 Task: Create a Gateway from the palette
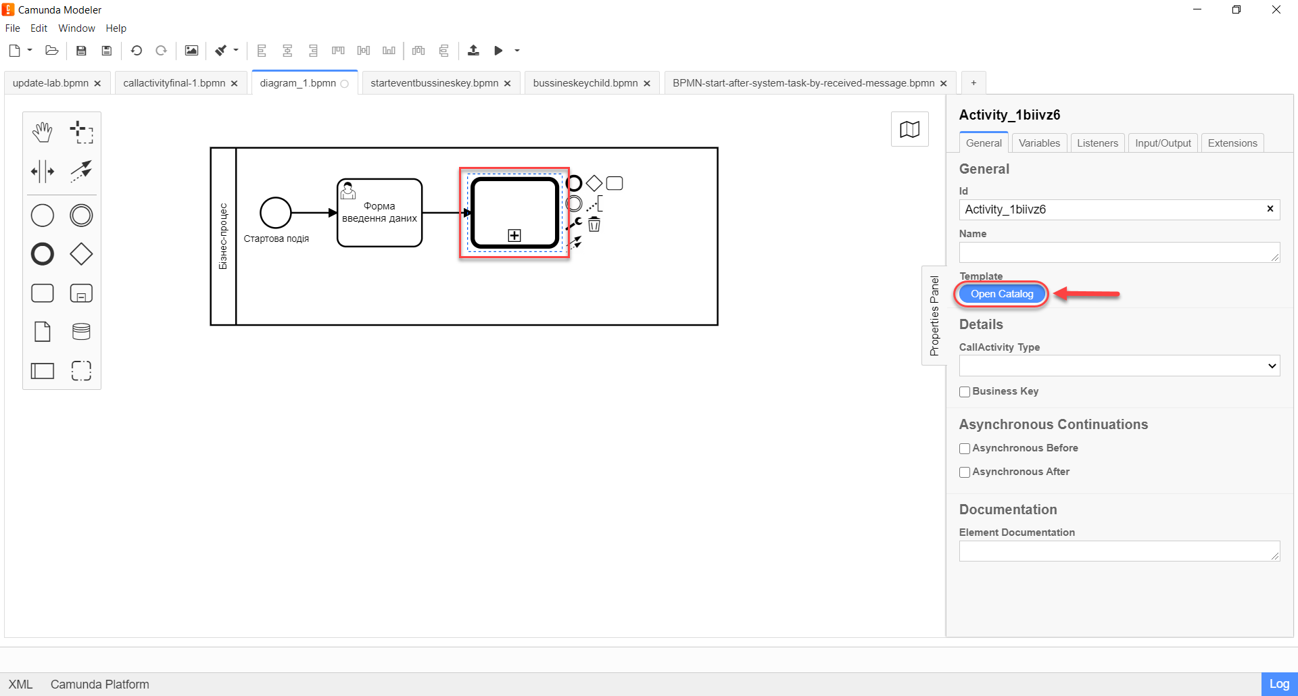pyautogui.click(x=81, y=254)
